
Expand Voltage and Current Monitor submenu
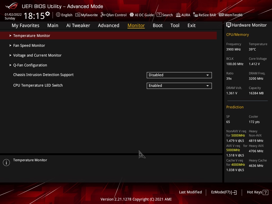pos(37,55)
